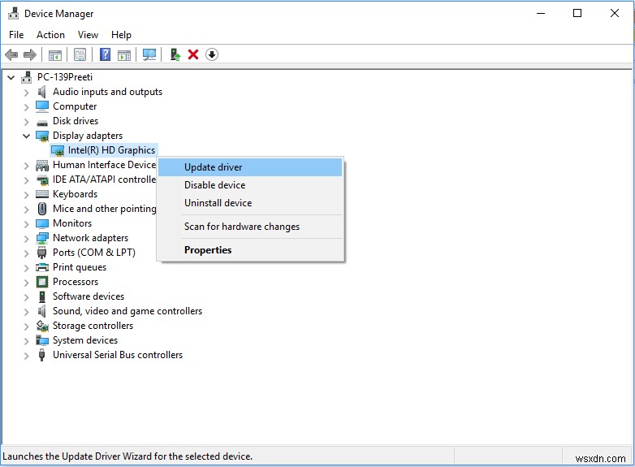Select the Processors tree label
The width and height of the screenshot is (635, 467).
[76, 282]
